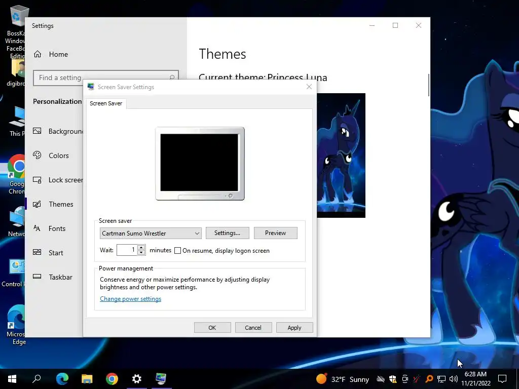Launch Microsoft Edge from the taskbar
The image size is (519, 389).
point(62,379)
